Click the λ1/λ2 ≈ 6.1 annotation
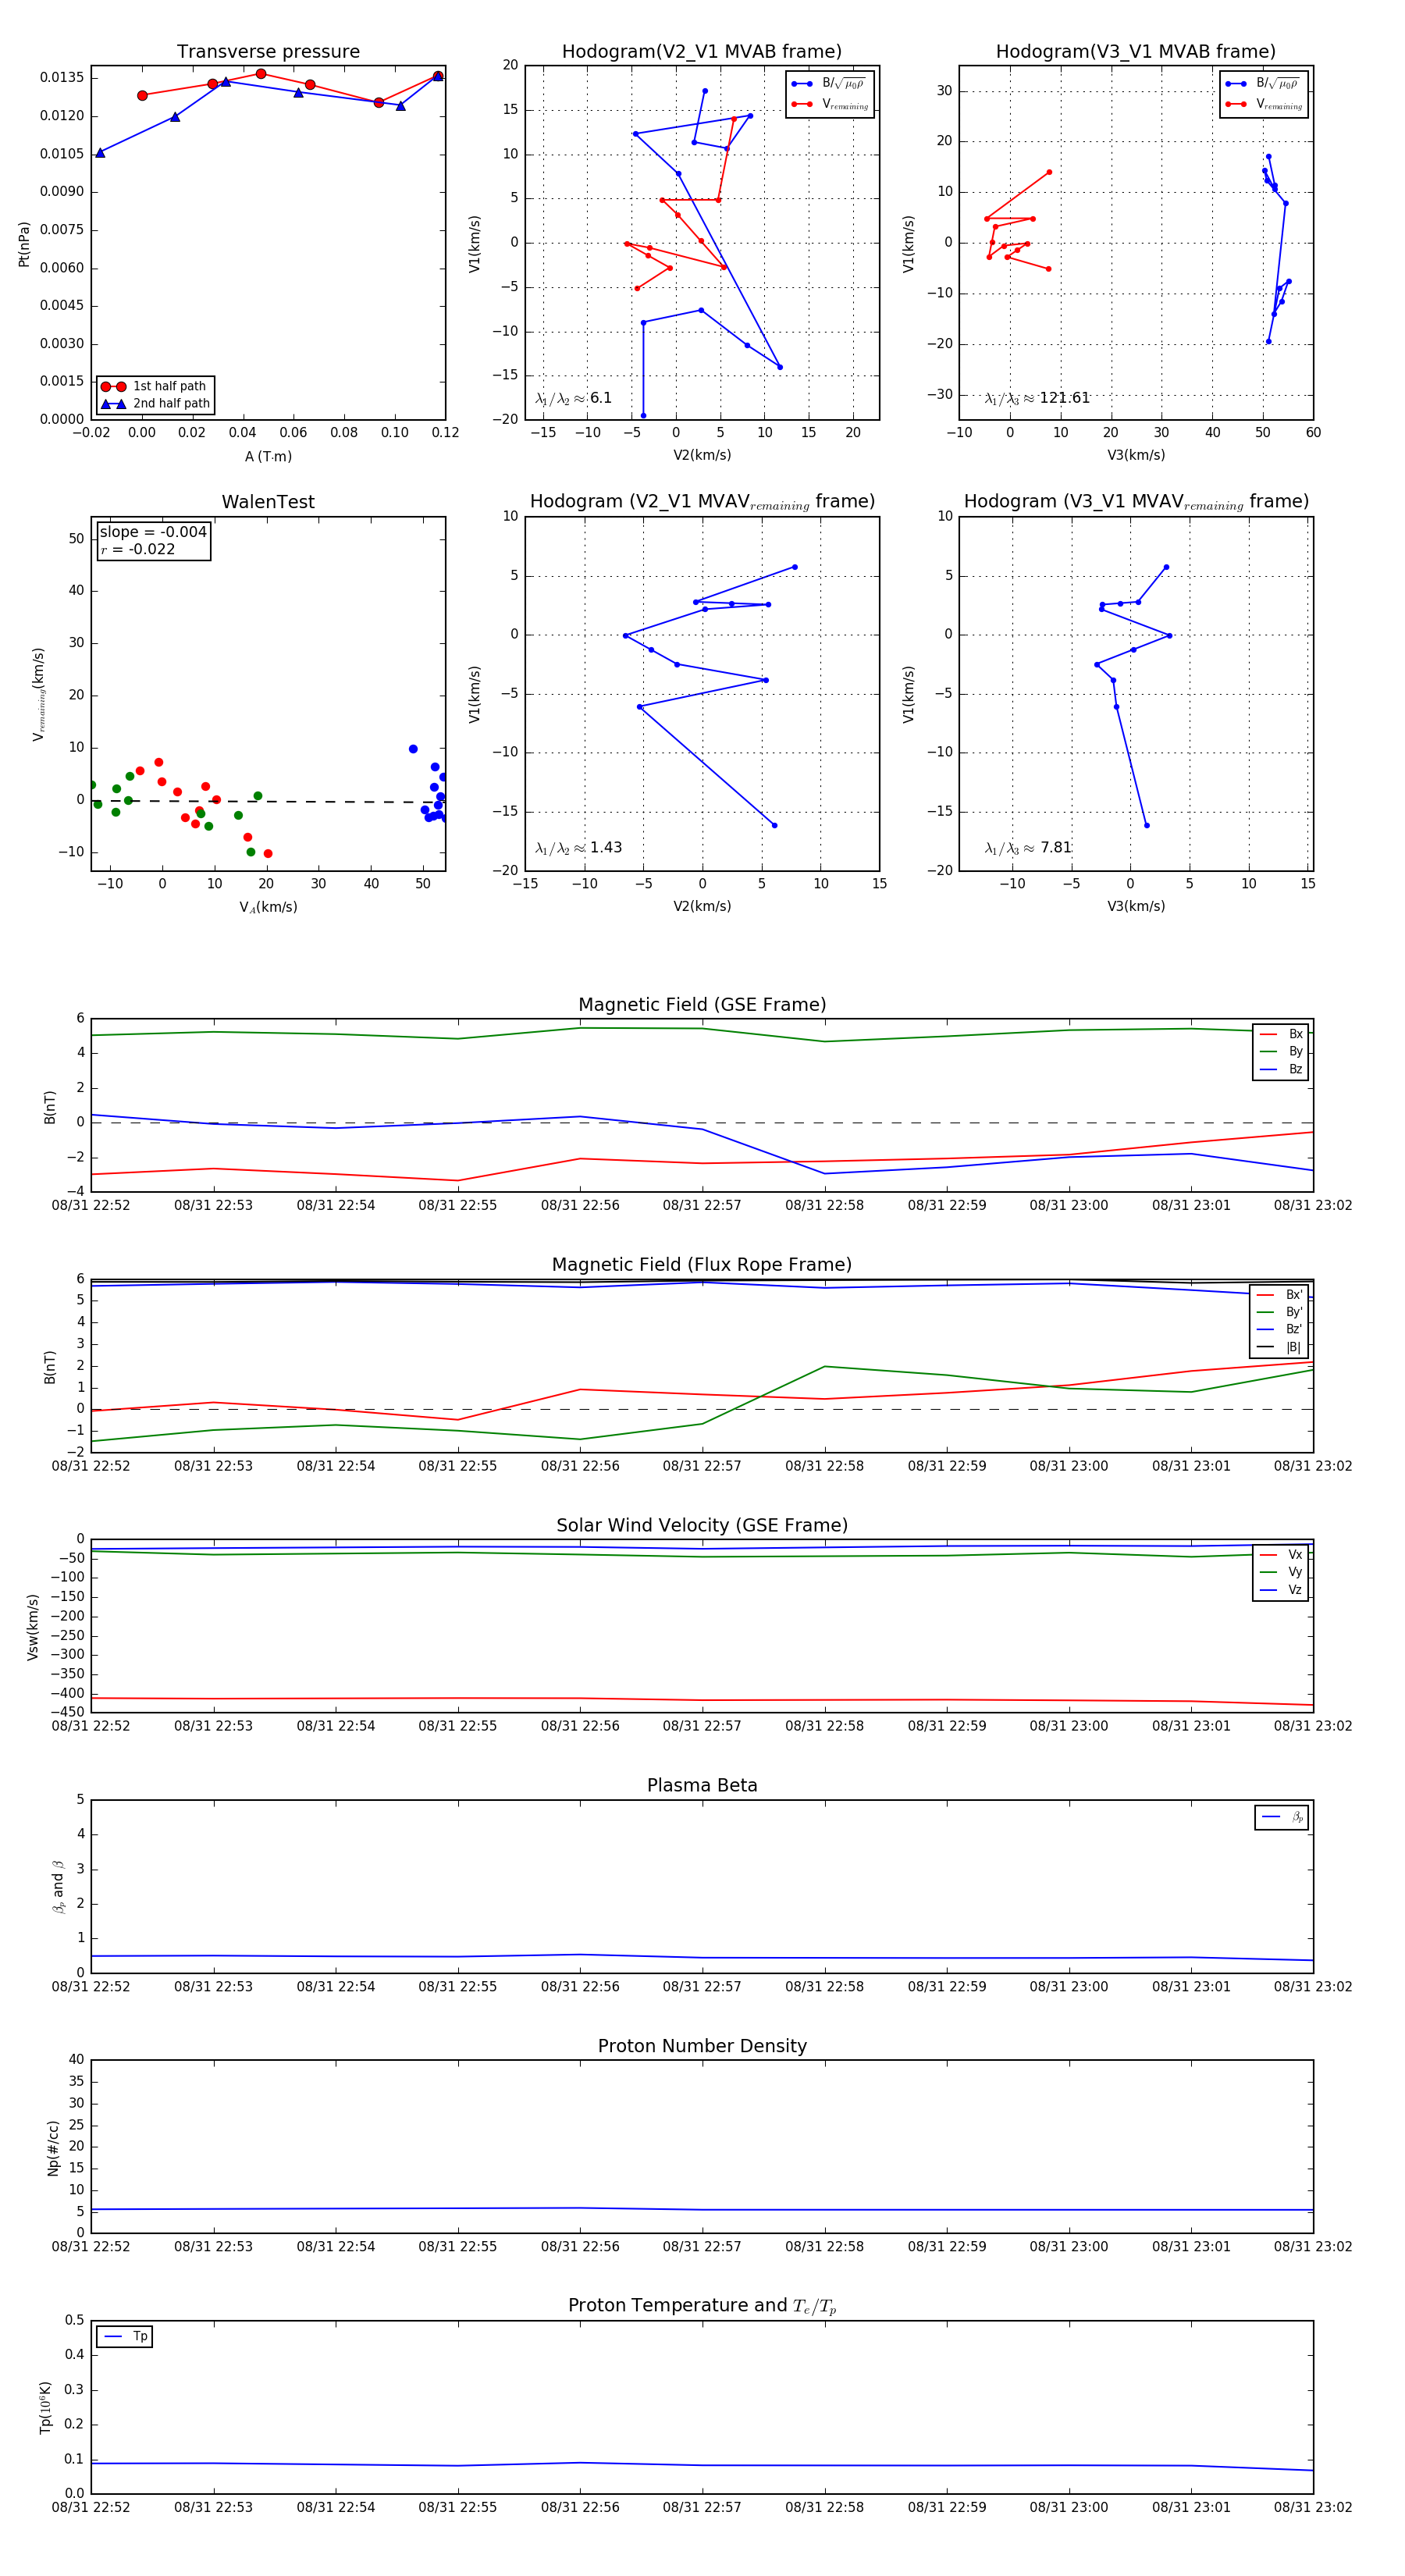Viewport: 1405px width, 2576px height. pos(573,398)
